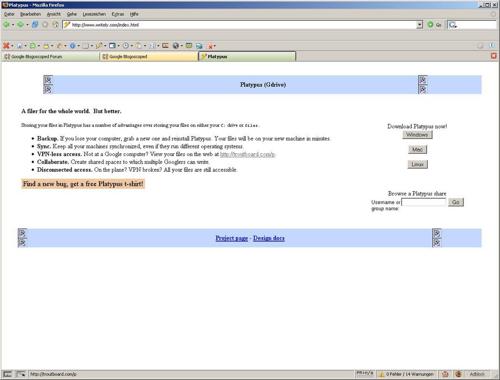The width and height of the screenshot is (500, 380).
Task: Click the sliders Options toolbar icon
Action: click(x=152, y=46)
